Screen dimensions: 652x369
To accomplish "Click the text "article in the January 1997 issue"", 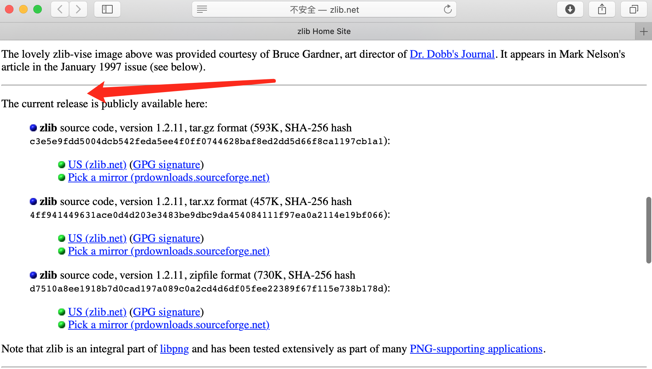I will pos(74,67).
